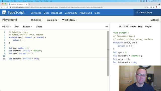Screen dimensions: 161x91
Task: Click the '// Primitive types' comment on line 1
Action: [18, 32]
